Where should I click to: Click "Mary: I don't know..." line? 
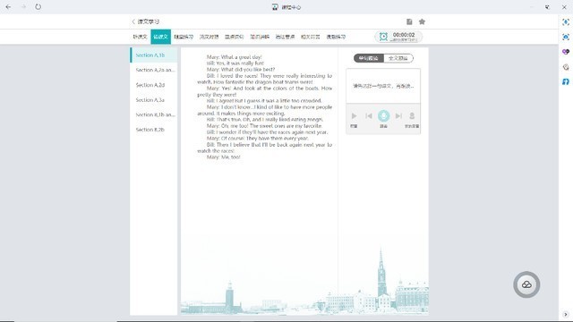tap(265, 110)
